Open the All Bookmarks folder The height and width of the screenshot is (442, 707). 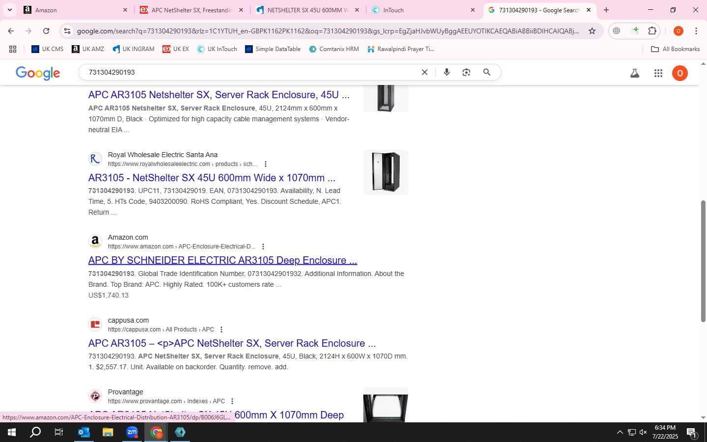(675, 49)
